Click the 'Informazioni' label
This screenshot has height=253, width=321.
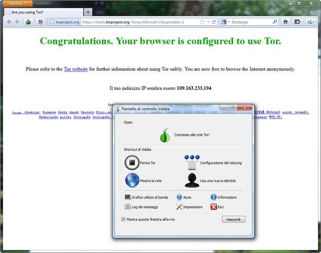pyautogui.click(x=227, y=197)
